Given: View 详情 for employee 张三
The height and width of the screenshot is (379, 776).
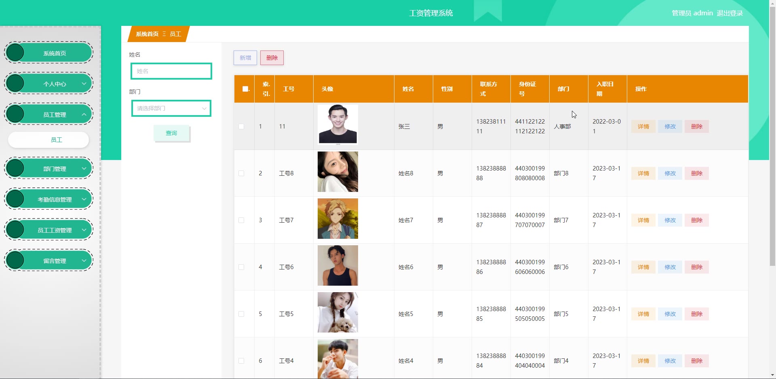Looking at the screenshot, I should [643, 126].
